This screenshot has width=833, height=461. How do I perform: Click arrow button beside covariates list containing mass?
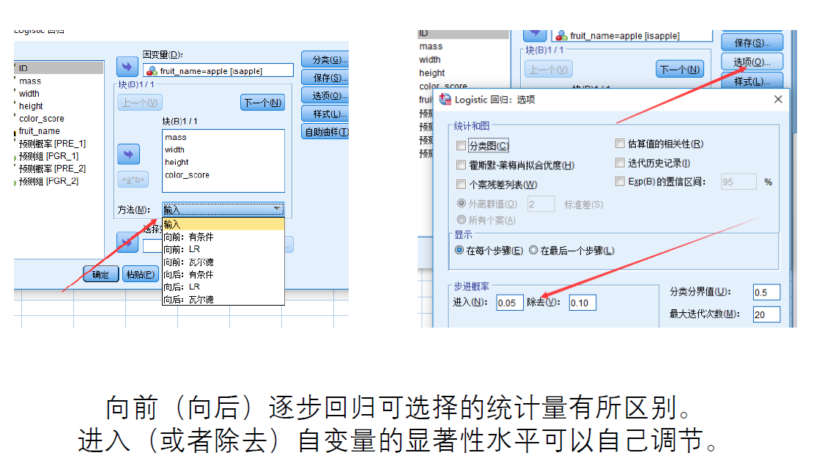point(128,154)
